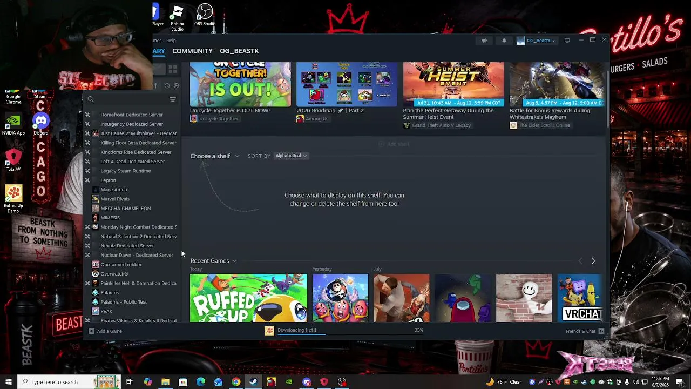Click the ready-to-play filter icon
The width and height of the screenshot is (691, 389).
tap(176, 86)
